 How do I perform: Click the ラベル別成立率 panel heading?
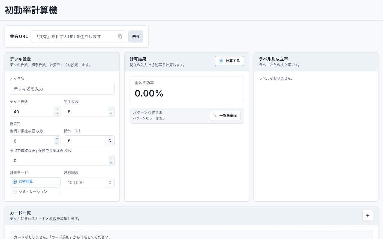pyautogui.click(x=273, y=59)
